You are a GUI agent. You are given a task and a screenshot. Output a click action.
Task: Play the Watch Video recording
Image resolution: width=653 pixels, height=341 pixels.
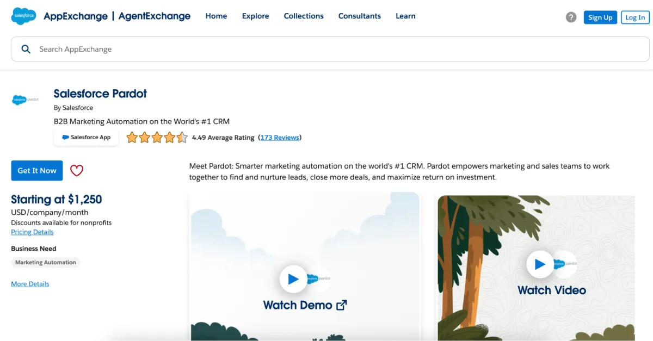[x=540, y=264]
